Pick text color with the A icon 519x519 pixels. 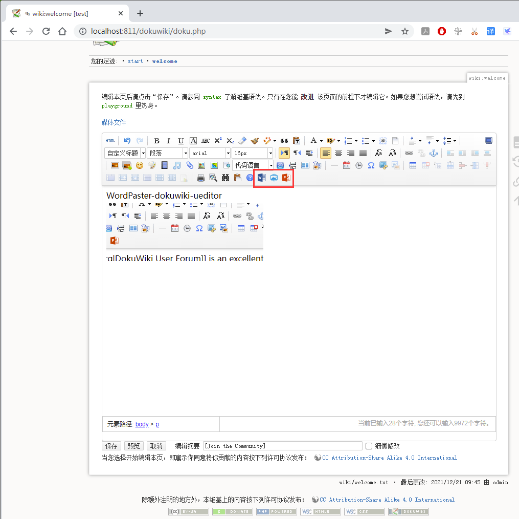[313, 141]
